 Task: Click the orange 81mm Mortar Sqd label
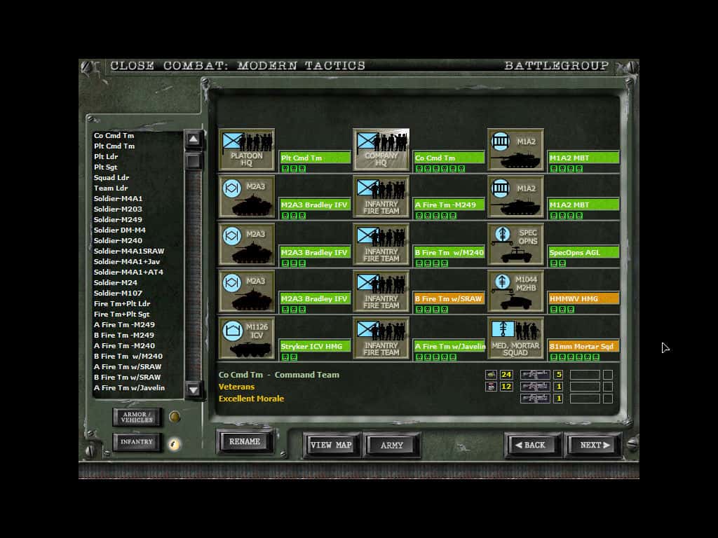[x=584, y=346]
